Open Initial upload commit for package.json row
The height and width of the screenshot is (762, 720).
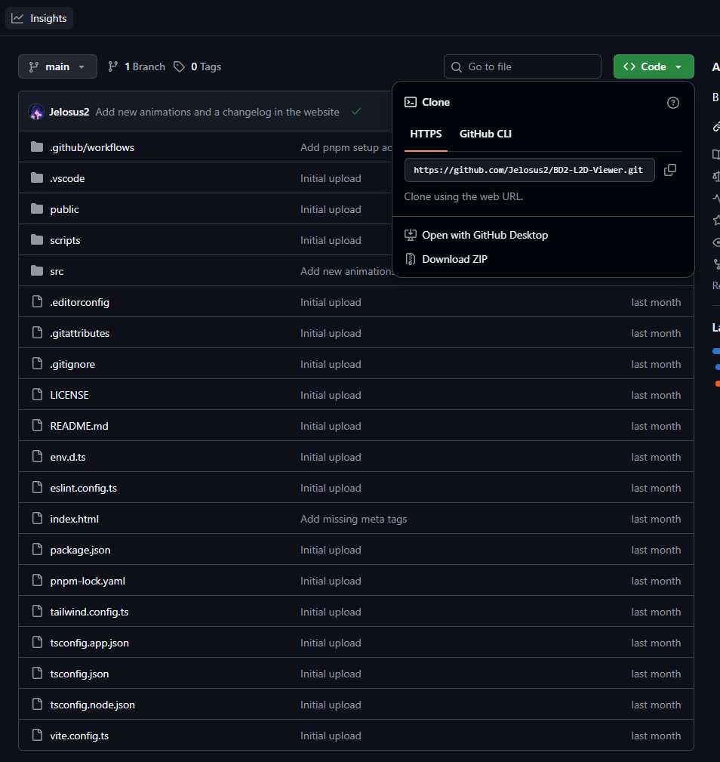pos(331,550)
